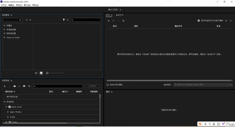The height and width of the screenshot is (127, 235).
Task: Click the Preset Browser horizontal scrollbar
Action: (35, 123)
